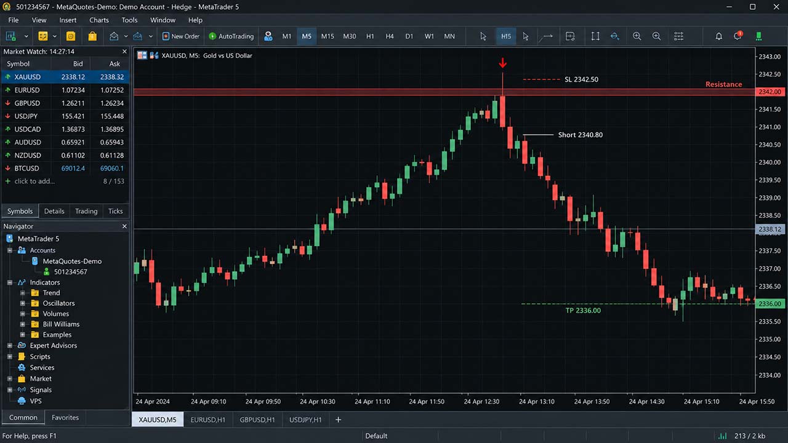Open the Charts menu
This screenshot has height=443, width=788.
99,20
